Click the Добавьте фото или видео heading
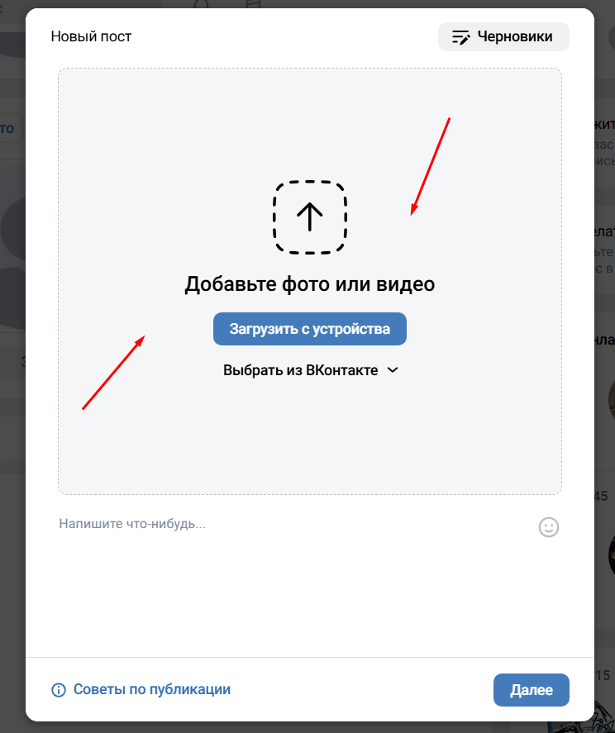 pos(310,283)
